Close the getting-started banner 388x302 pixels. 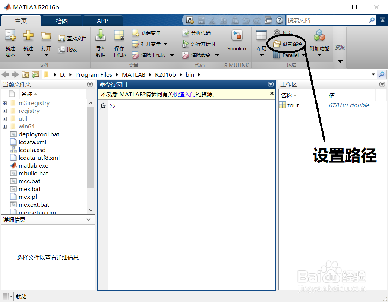tap(272, 93)
